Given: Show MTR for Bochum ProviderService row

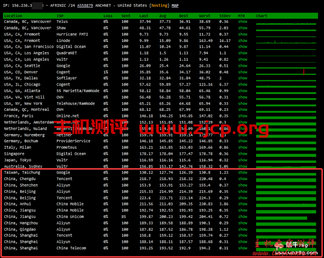Looking at the screenshot, I should point(242,141).
